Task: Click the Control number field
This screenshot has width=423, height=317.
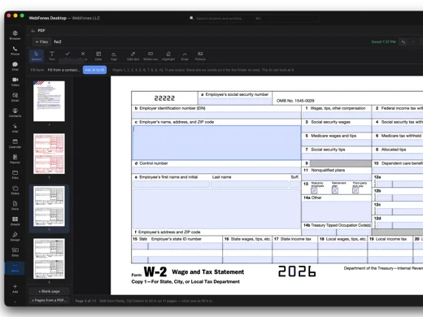Action: click(216, 170)
